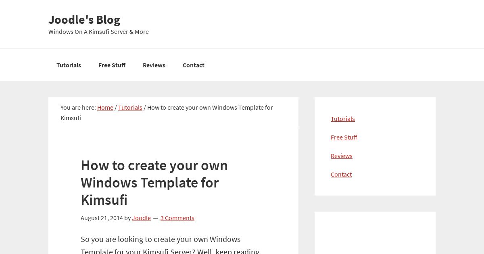
Task: Select the paragraph starting 'So you are looking'
Action: 170,245
